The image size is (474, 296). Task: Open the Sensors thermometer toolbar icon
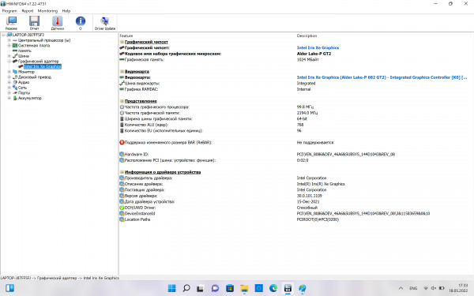click(x=57, y=23)
